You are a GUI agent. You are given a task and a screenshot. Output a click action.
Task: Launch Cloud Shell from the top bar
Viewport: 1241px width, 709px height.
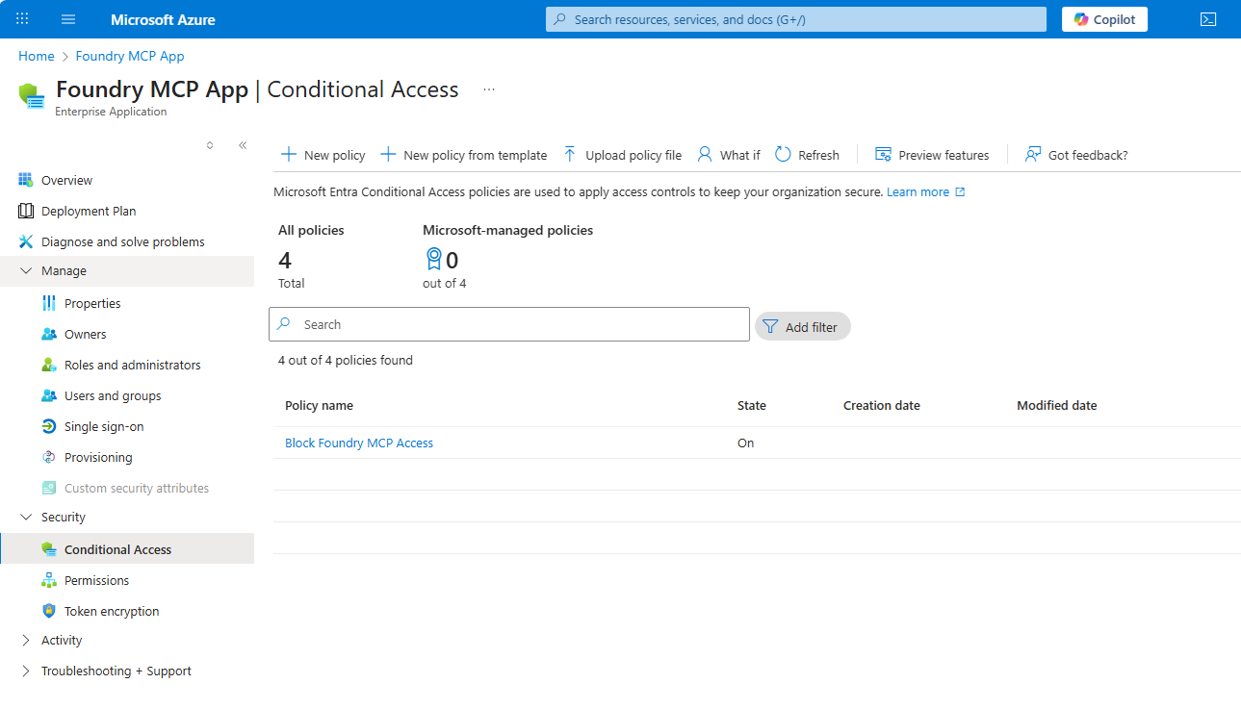(x=1208, y=18)
